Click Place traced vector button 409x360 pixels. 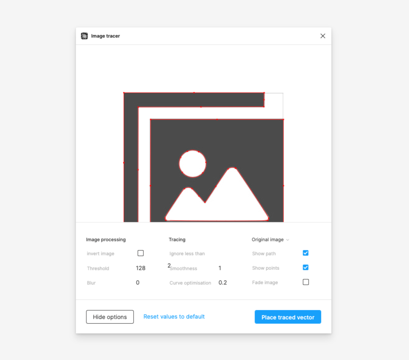(x=288, y=317)
